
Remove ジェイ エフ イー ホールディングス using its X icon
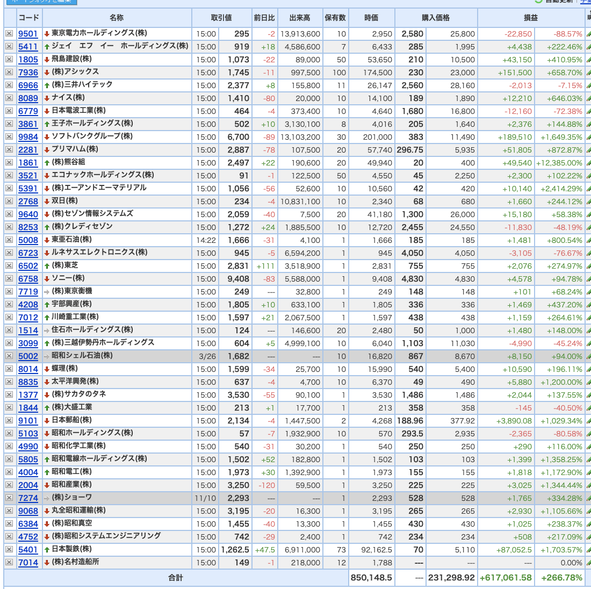[x=9, y=46]
